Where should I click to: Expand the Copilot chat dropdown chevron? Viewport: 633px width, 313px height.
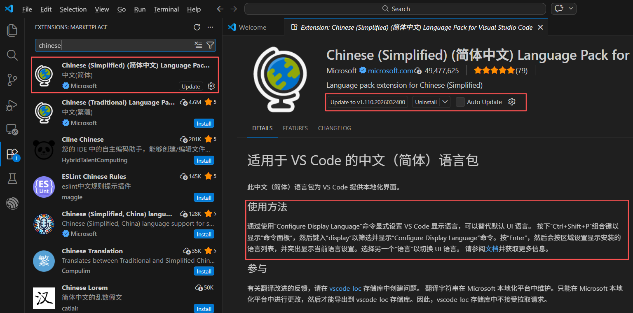[x=571, y=9]
